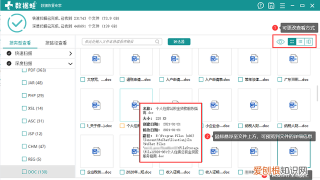This screenshot has height=180, width=320.
Task: Select 深度扫描 radio marker
Action: pos(9,63)
